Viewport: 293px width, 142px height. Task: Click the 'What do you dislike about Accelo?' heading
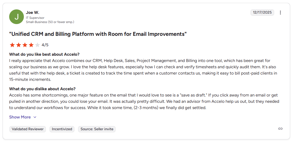pos(42,89)
